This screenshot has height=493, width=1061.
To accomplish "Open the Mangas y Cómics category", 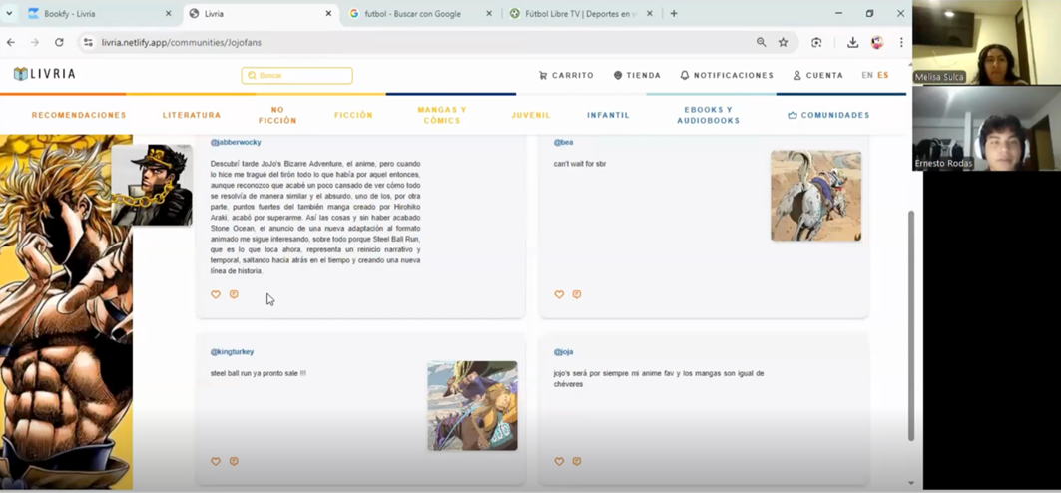I will [x=442, y=115].
